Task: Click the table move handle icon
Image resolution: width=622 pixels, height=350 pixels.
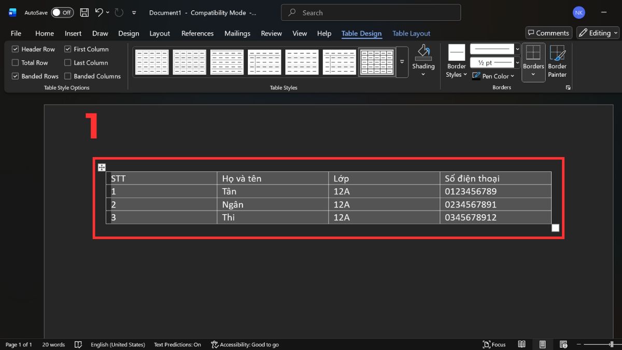Action: point(102,167)
